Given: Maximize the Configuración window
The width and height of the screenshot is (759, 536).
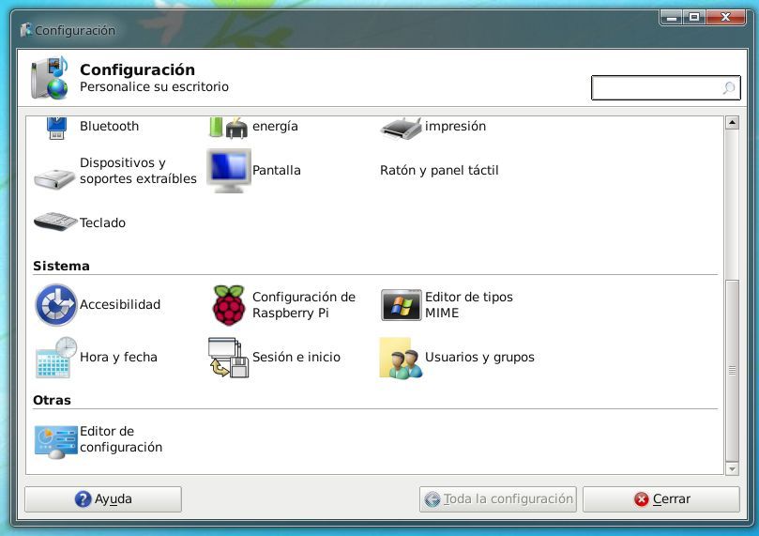Looking at the screenshot, I should tap(694, 18).
